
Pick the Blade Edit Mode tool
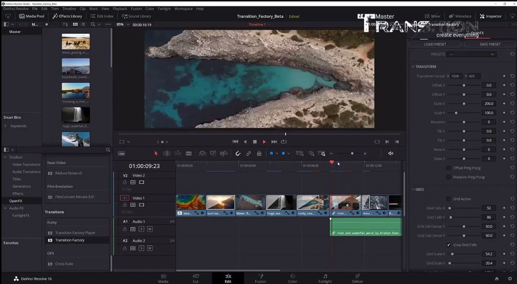point(188,154)
